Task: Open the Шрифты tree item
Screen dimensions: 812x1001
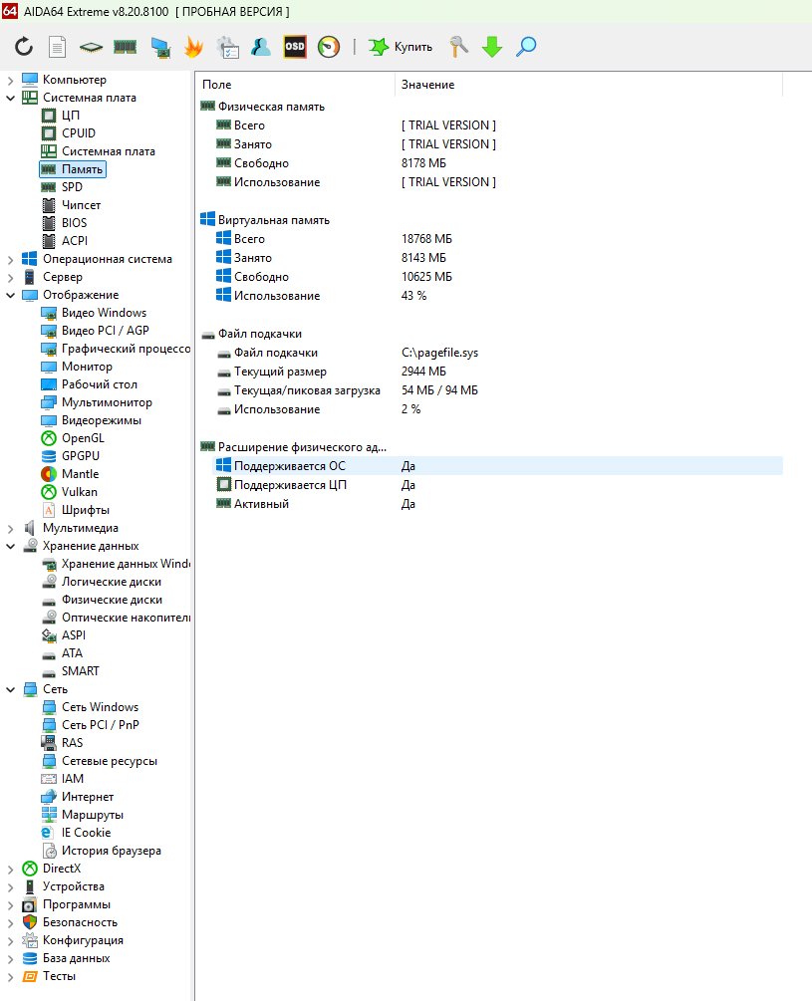Action: (x=86, y=510)
